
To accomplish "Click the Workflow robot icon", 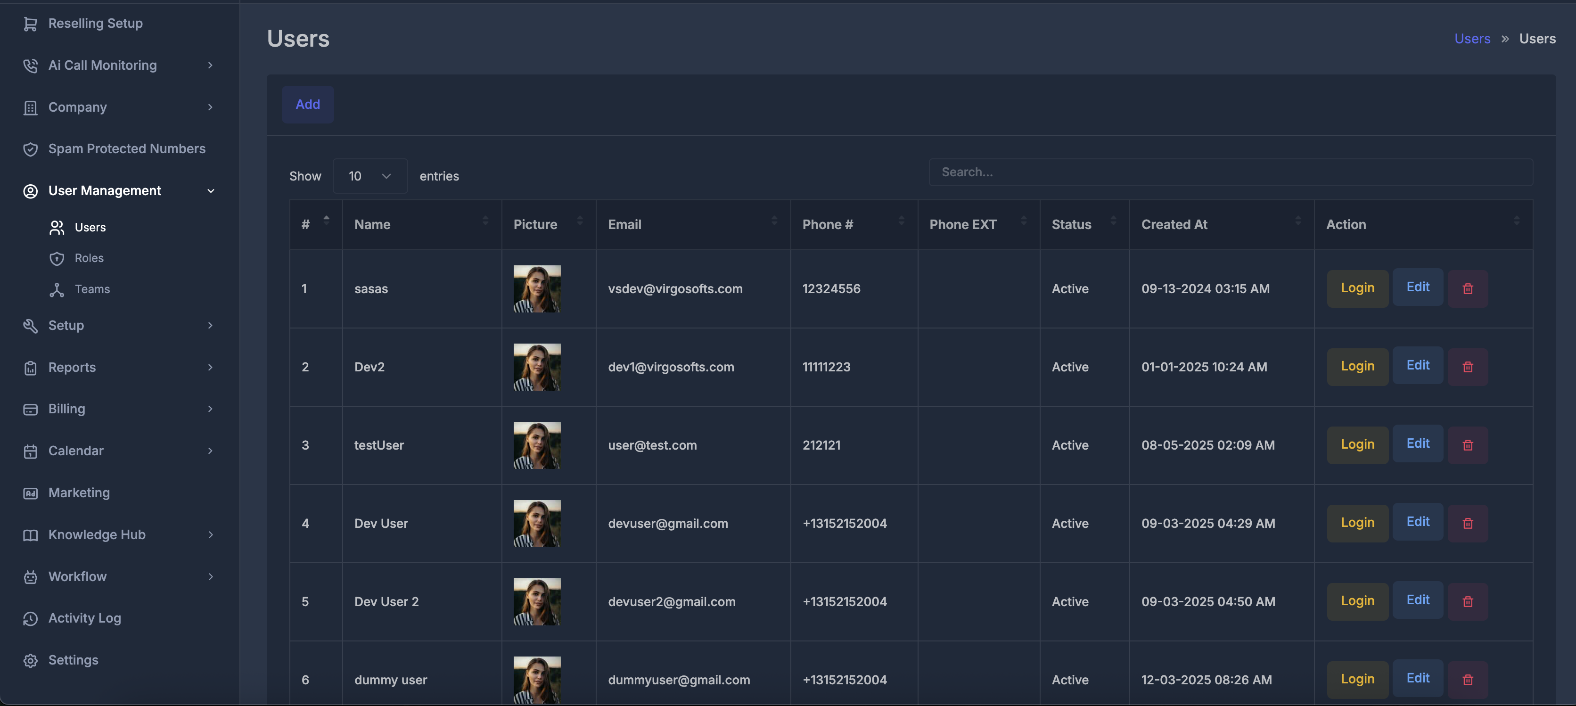I will click(x=30, y=577).
